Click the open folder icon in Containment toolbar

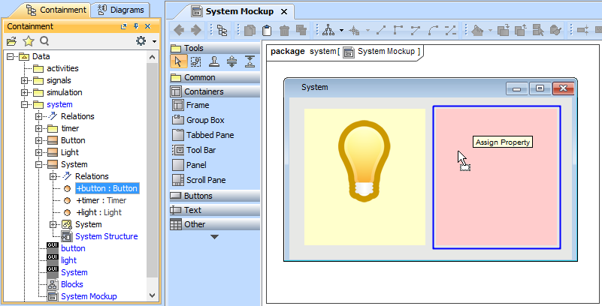coord(11,41)
